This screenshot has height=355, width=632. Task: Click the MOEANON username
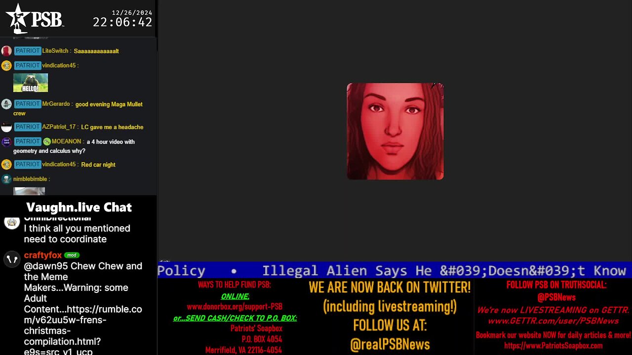[66, 142]
